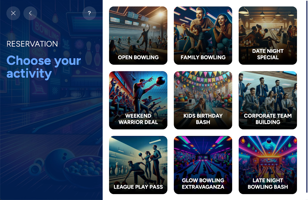
Task: Close the reservation panel with X icon
Action: pyautogui.click(x=13, y=13)
